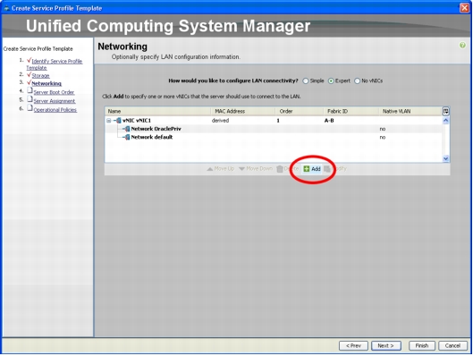Click the 'no' value in default row

tap(383, 138)
